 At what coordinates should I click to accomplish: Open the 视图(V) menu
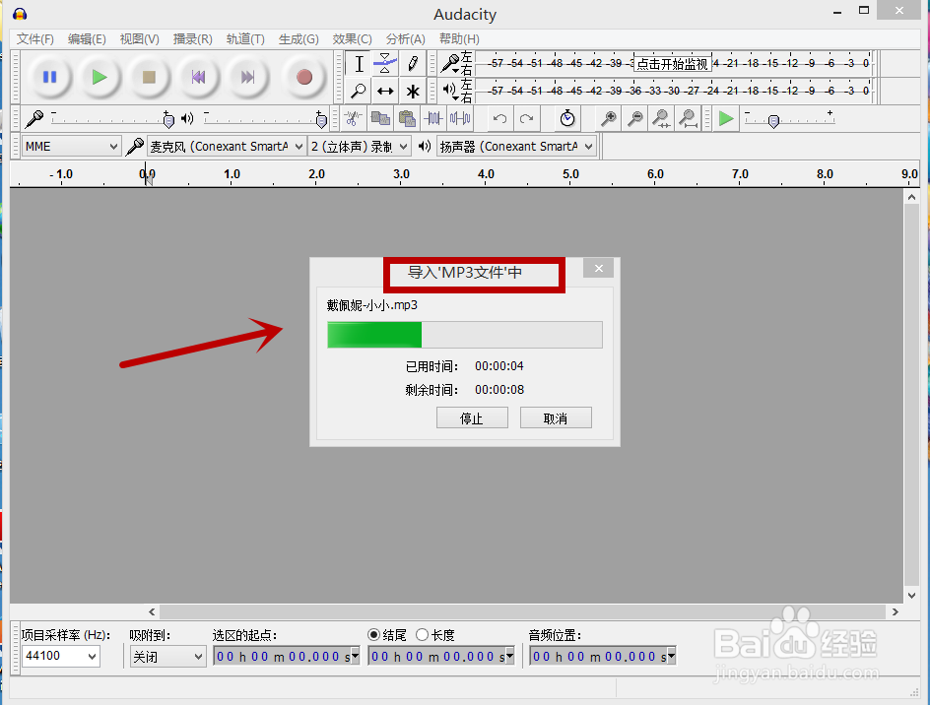click(x=139, y=39)
